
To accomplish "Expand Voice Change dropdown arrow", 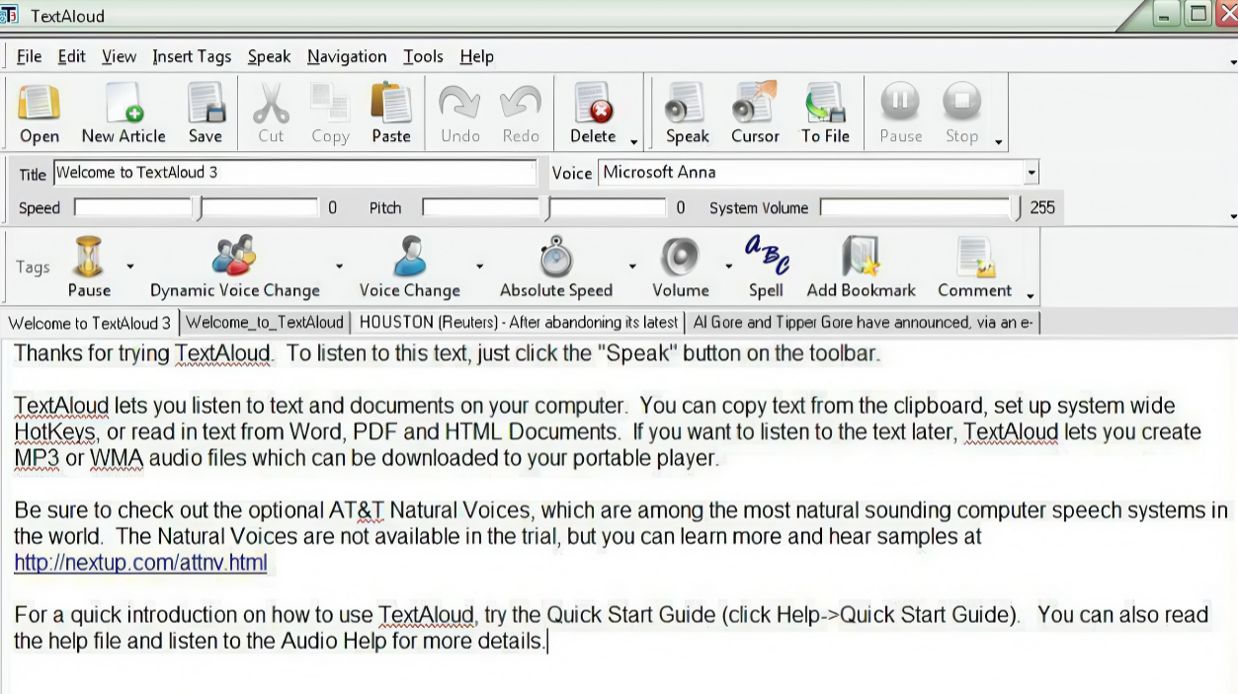I will pyautogui.click(x=479, y=267).
